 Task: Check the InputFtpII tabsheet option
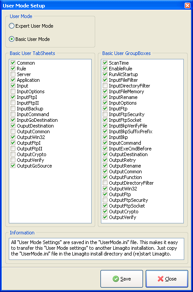(13, 102)
